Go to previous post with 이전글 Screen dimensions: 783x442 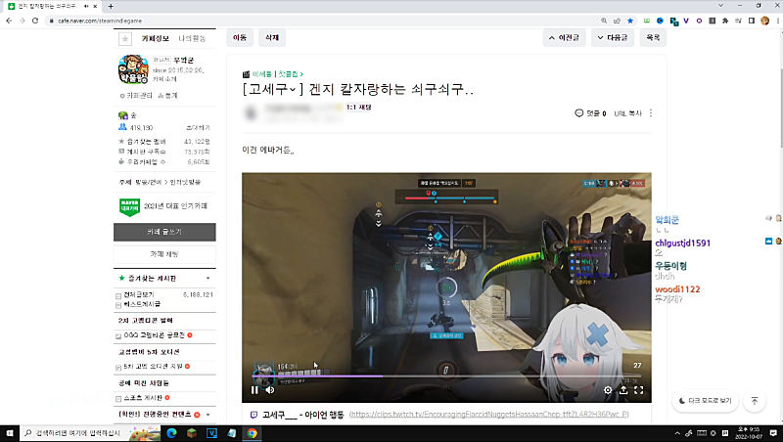tap(564, 37)
